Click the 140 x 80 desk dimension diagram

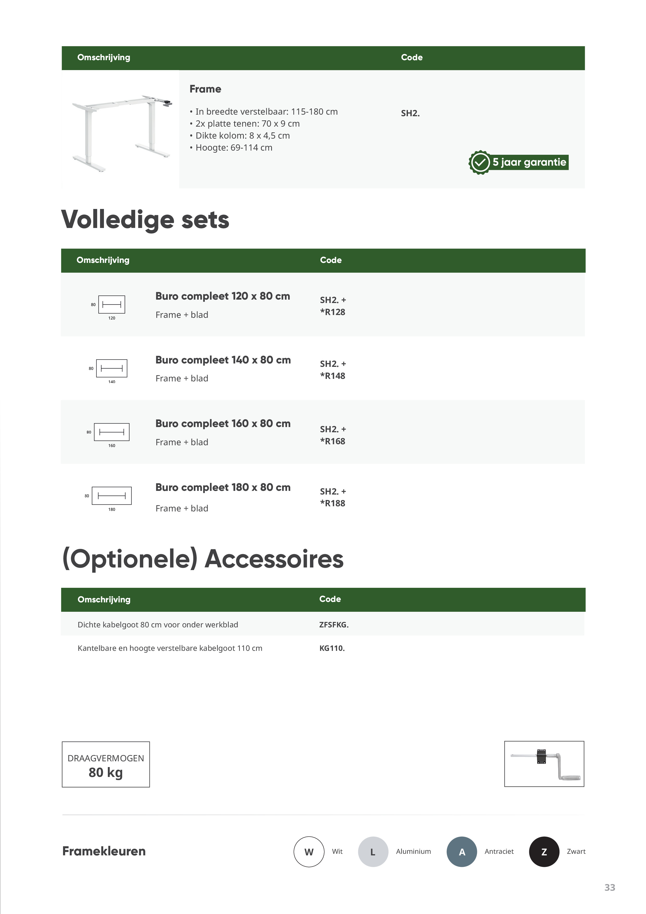pyautogui.click(x=111, y=369)
